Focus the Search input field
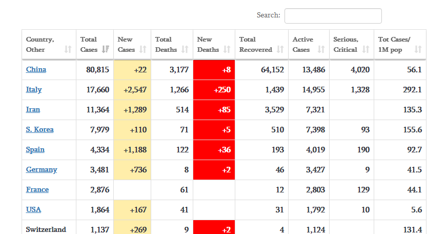Screen dimensions: 447x234 (x=333, y=16)
